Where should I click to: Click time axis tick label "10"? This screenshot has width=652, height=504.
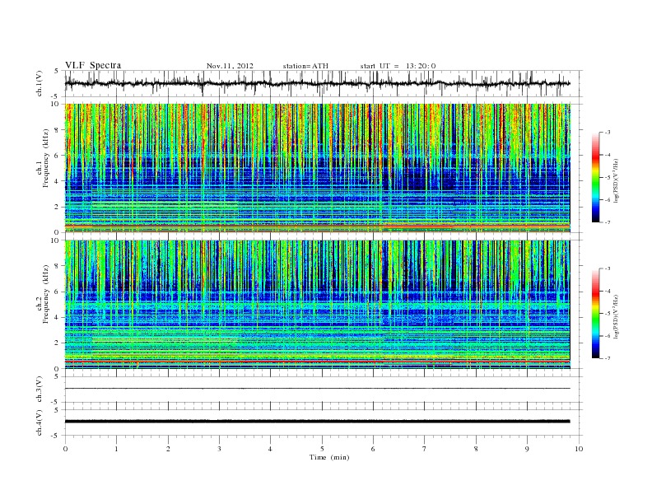579,449
